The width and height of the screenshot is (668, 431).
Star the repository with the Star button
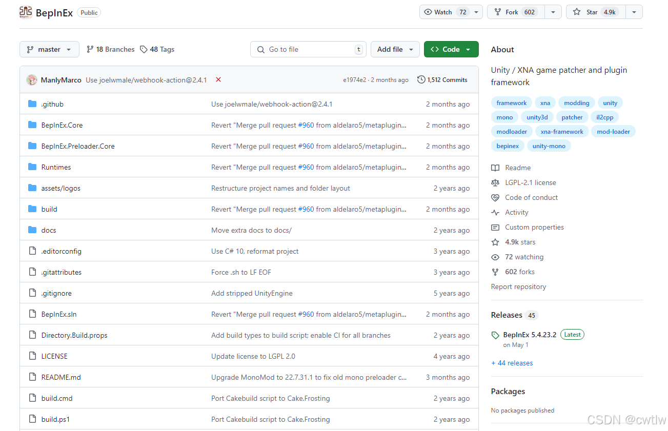coord(596,12)
